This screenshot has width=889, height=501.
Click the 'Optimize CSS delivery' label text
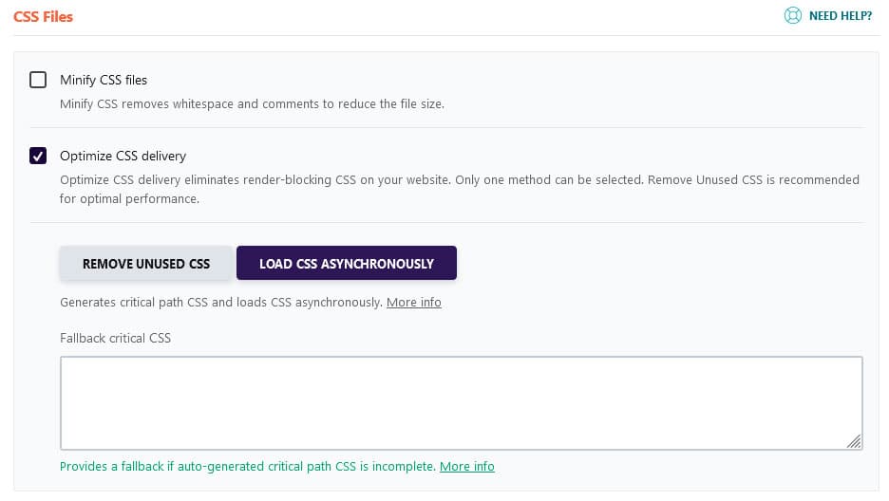pyautogui.click(x=123, y=156)
